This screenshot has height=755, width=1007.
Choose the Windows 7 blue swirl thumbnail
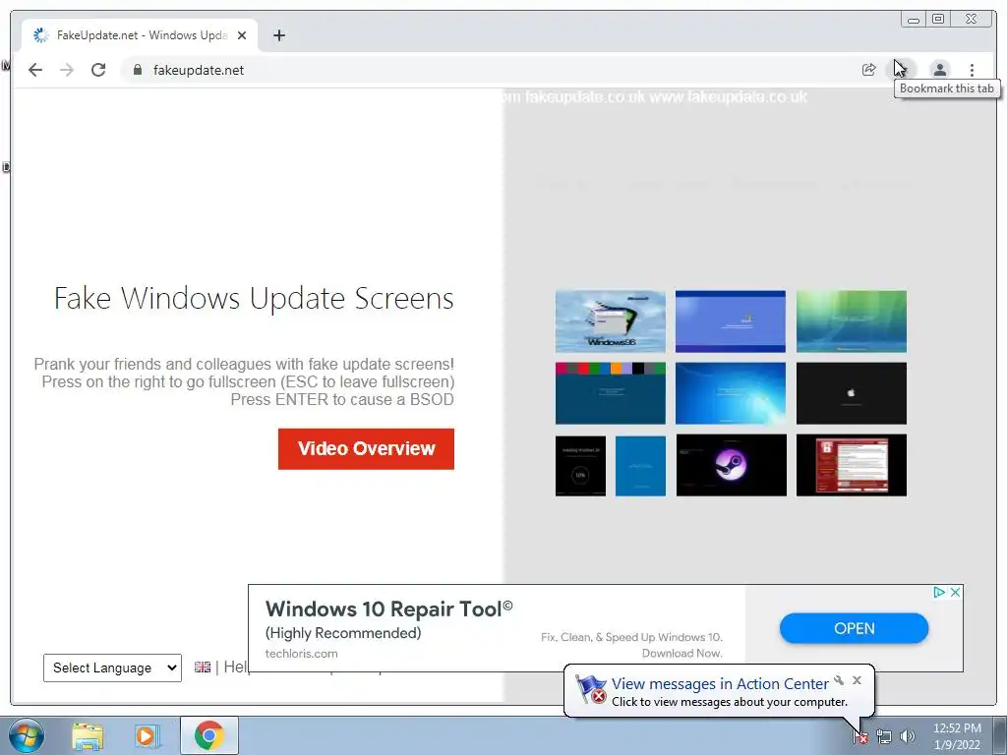click(x=731, y=393)
